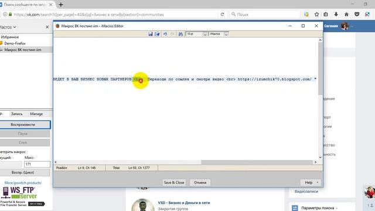
Task: Click the Save As icon in editor toolbar
Action: coord(157,34)
